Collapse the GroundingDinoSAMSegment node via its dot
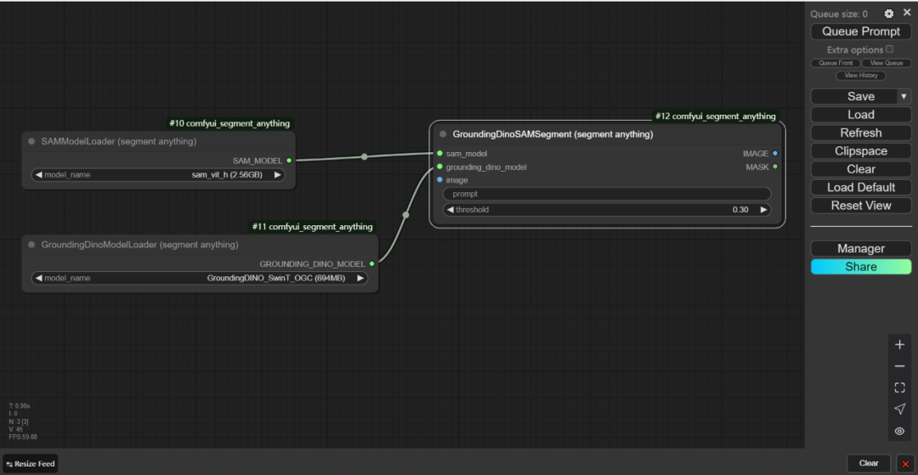The image size is (918, 475). pyautogui.click(x=443, y=134)
